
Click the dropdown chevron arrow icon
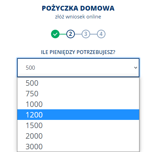click(136, 68)
